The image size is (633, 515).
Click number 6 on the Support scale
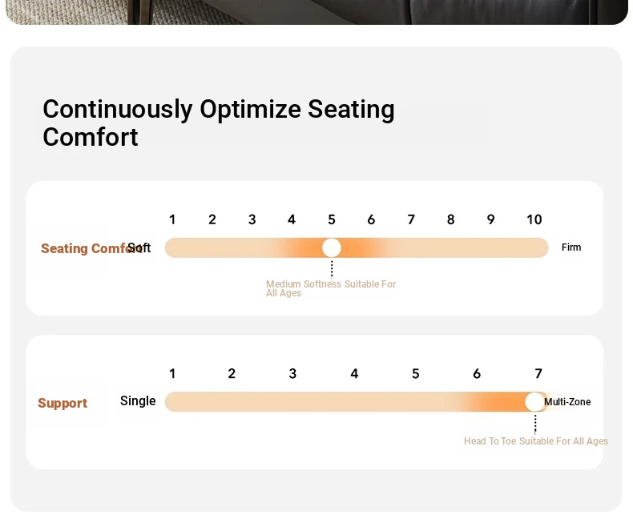click(x=477, y=374)
